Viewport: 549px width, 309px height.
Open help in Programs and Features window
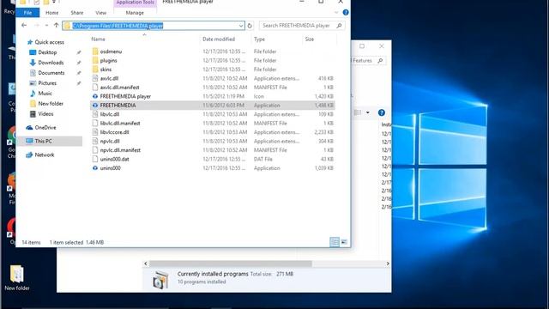click(381, 112)
